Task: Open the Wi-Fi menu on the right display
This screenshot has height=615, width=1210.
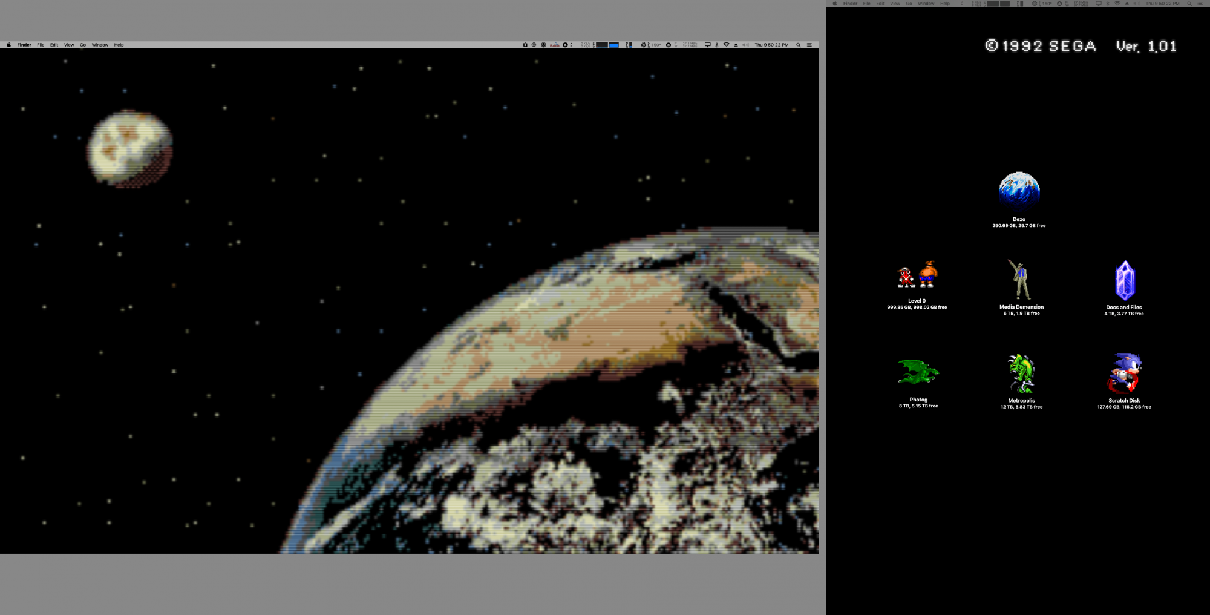Action: [1117, 4]
